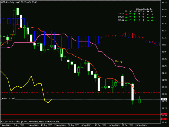Click the H1 column header

[144, 11]
